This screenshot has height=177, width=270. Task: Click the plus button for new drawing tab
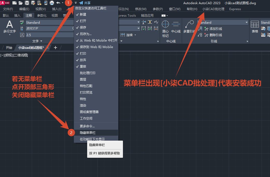[x=56, y=48]
